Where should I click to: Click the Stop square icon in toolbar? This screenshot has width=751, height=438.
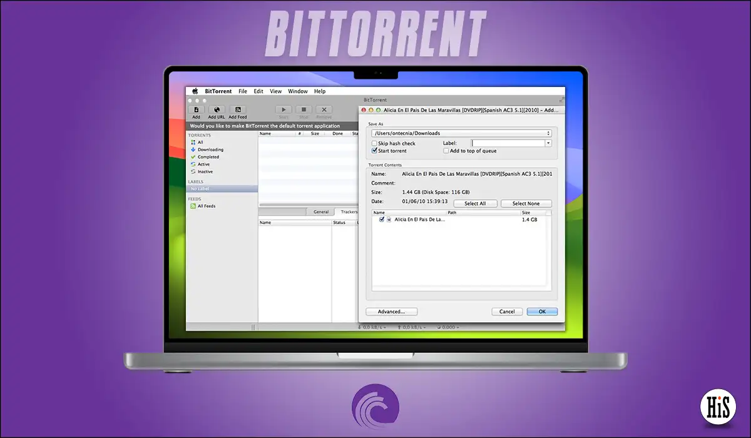[304, 109]
